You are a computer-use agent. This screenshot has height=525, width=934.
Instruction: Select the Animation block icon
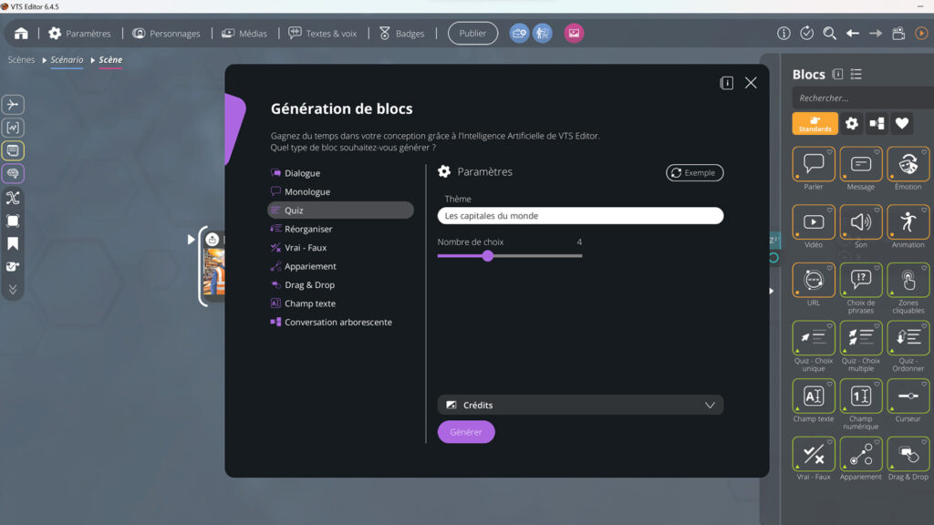coord(908,221)
